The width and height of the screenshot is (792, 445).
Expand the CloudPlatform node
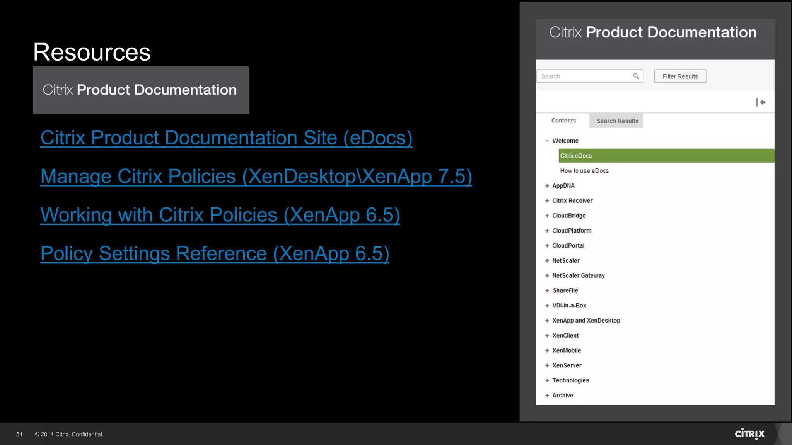[547, 231]
